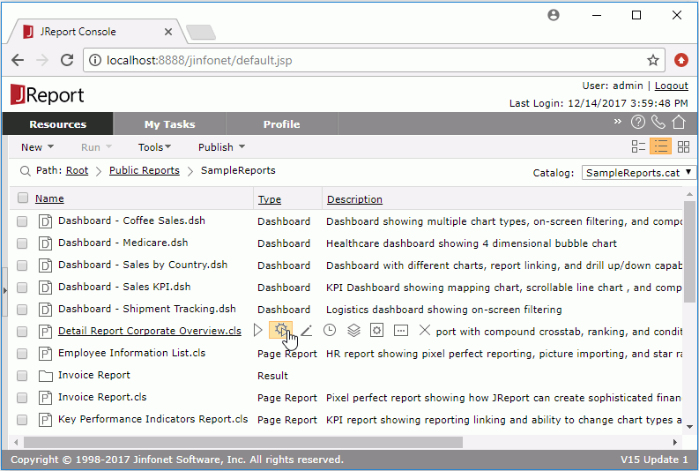Open the New dropdown menu
The height and width of the screenshot is (471, 699).
pyautogui.click(x=37, y=147)
